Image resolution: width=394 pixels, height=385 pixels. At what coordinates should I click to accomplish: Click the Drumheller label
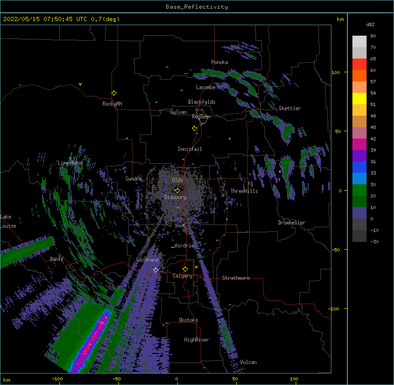[x=292, y=223]
